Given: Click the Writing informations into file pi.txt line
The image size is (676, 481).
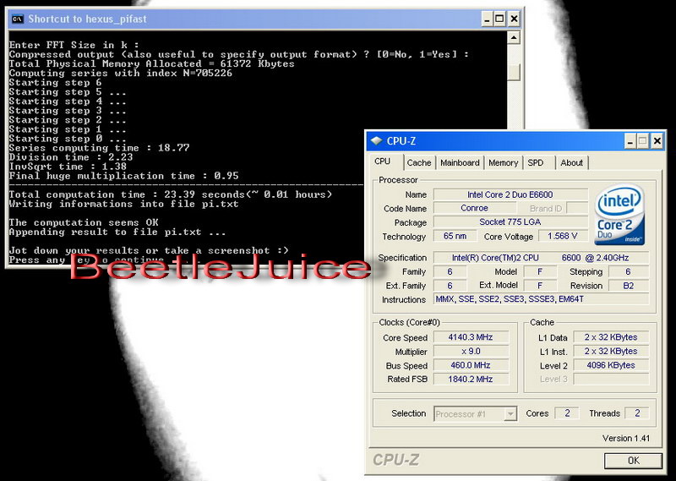Looking at the screenshot, I should [123, 204].
